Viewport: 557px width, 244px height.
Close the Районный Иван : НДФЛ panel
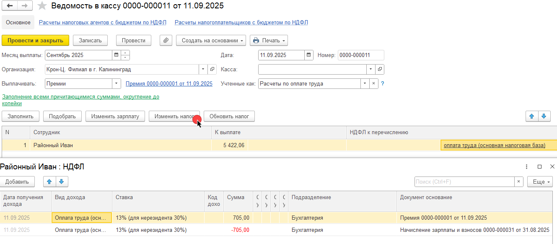coord(552,166)
